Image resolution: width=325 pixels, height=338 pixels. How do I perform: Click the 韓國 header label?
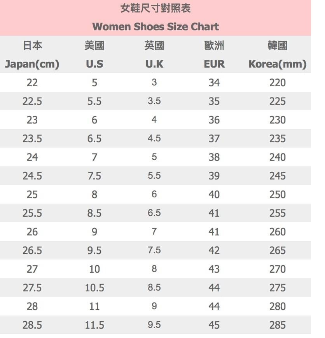(x=278, y=46)
